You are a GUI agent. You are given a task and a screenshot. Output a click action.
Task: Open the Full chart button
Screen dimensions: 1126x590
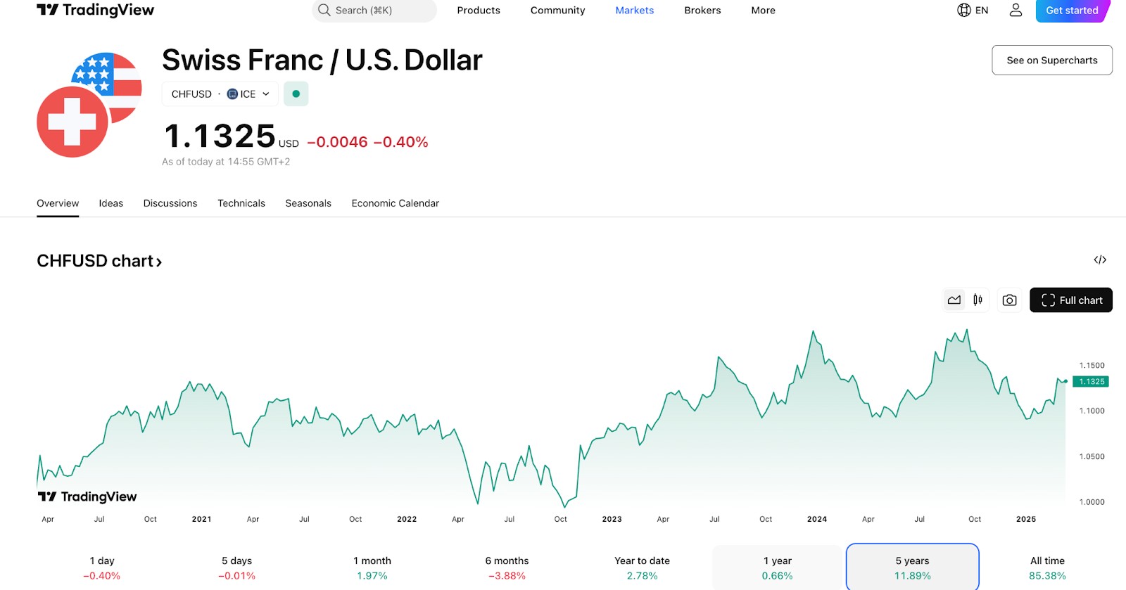coord(1071,300)
